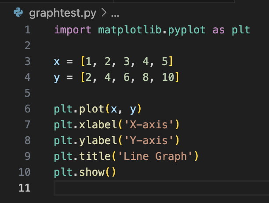Select line number 2 in the gutter
The image size is (269, 203).
tap(28, 46)
